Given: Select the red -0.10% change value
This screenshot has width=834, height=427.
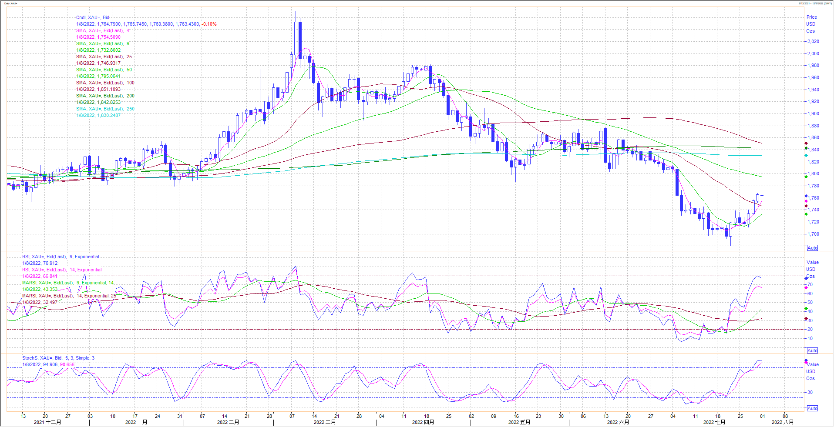Looking at the screenshot, I should [x=209, y=24].
